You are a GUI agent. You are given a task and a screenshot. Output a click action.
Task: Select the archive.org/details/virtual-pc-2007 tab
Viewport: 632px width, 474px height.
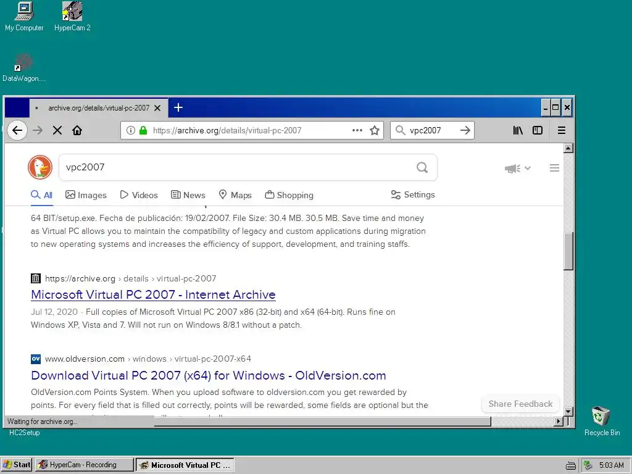tap(98, 107)
